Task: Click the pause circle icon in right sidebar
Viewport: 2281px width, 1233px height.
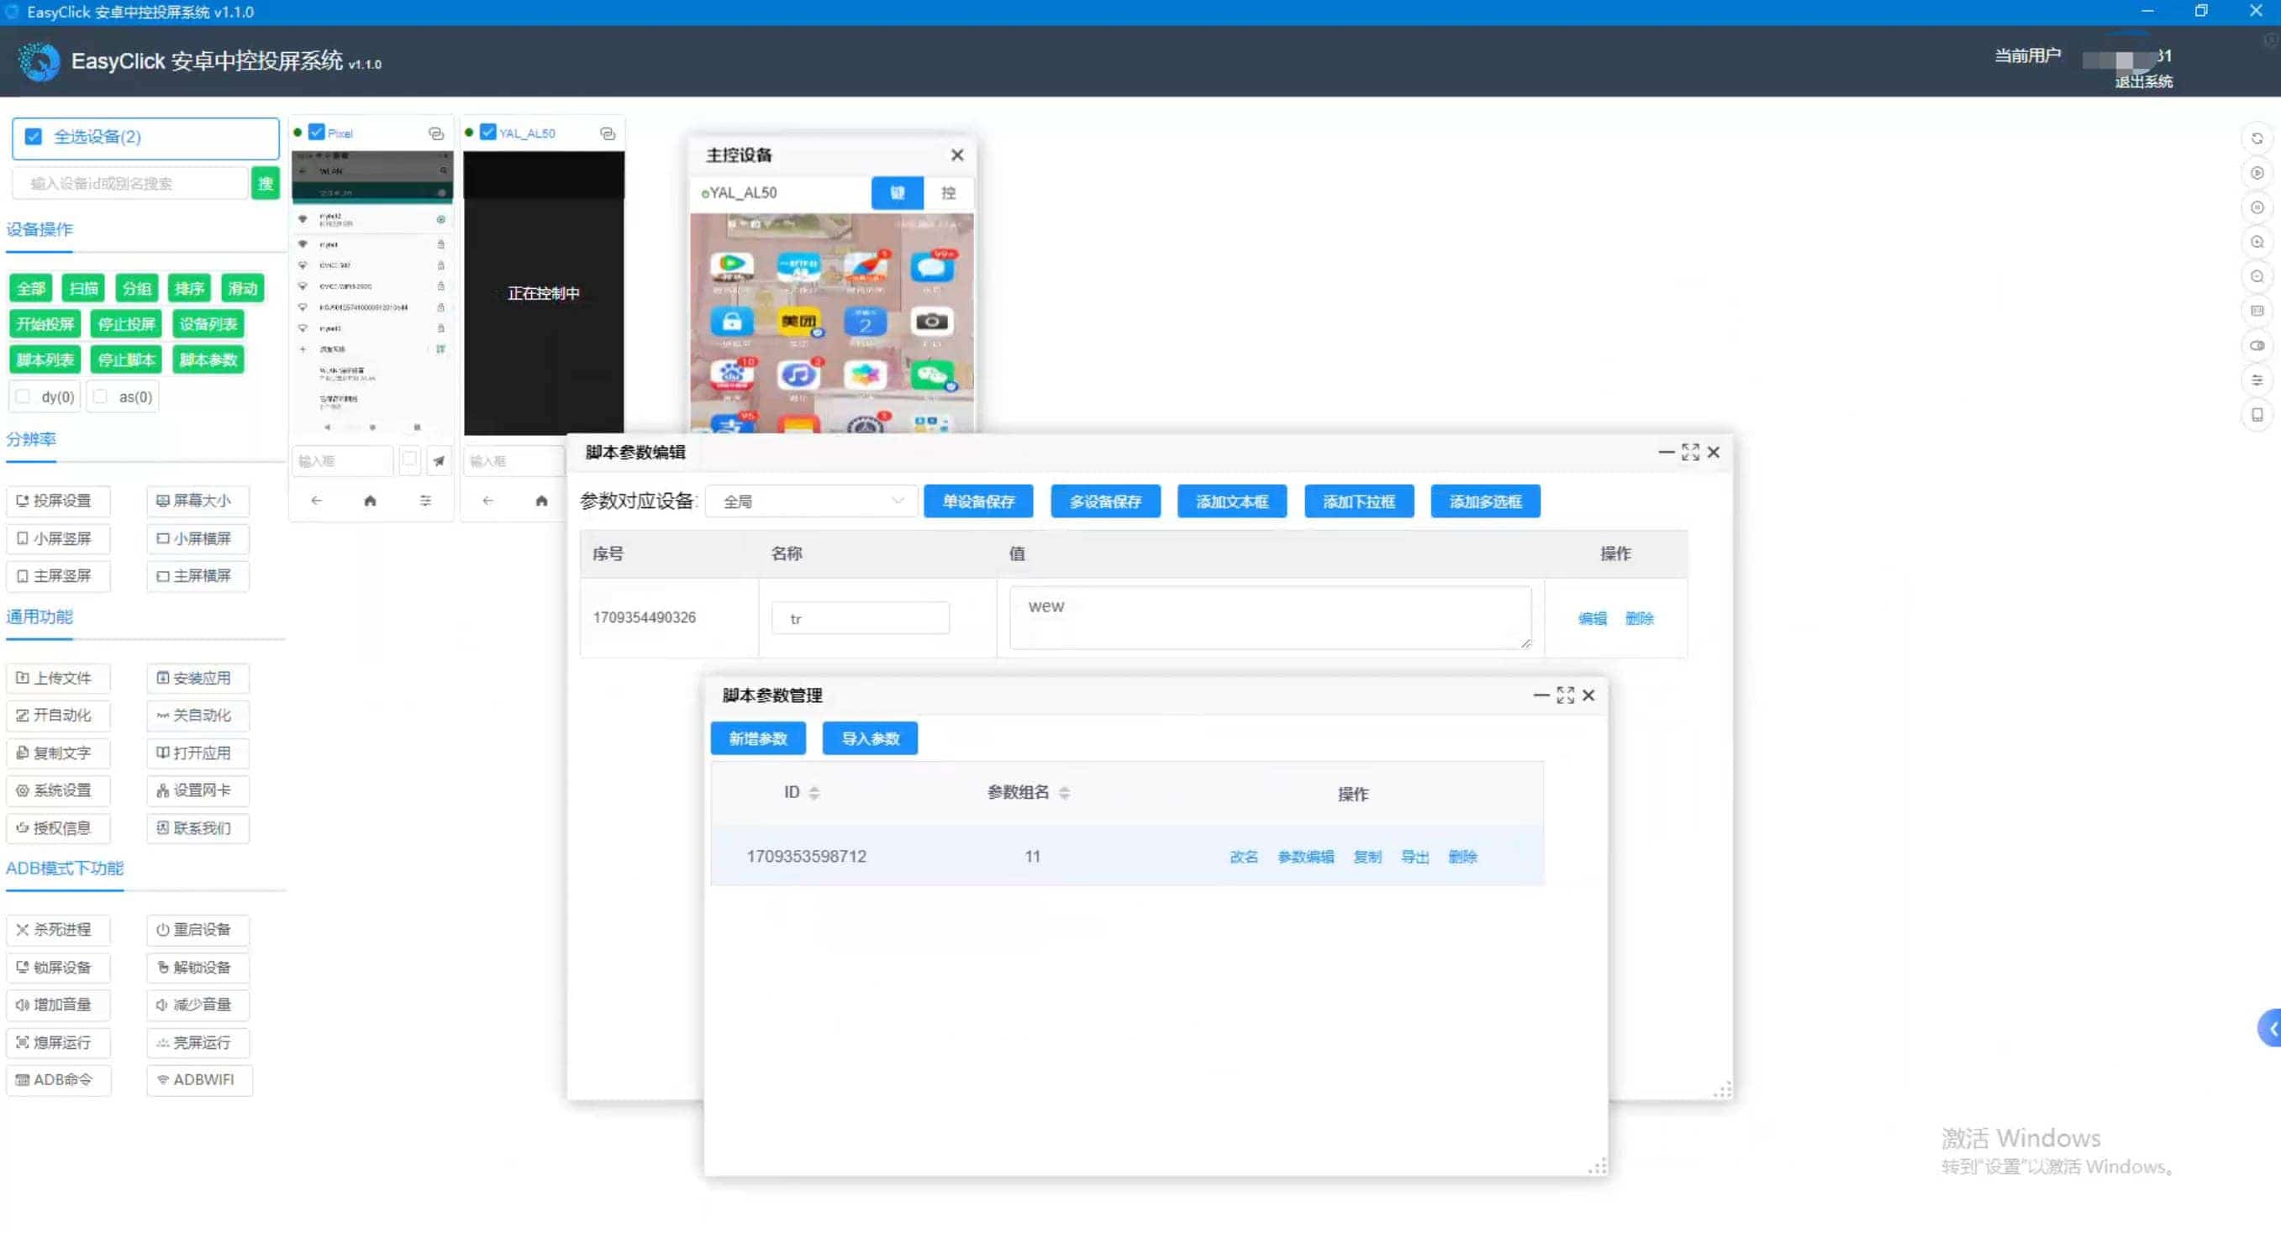Action: coord(2256,208)
